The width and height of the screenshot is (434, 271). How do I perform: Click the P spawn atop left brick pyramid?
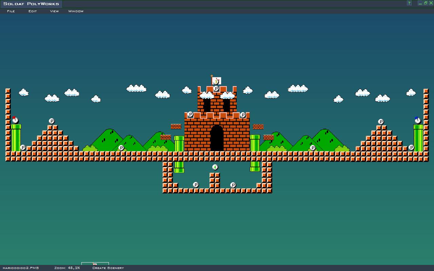pos(52,121)
